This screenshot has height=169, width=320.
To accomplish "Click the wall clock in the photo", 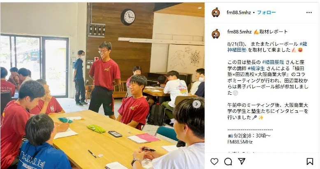I will click(x=128, y=17).
